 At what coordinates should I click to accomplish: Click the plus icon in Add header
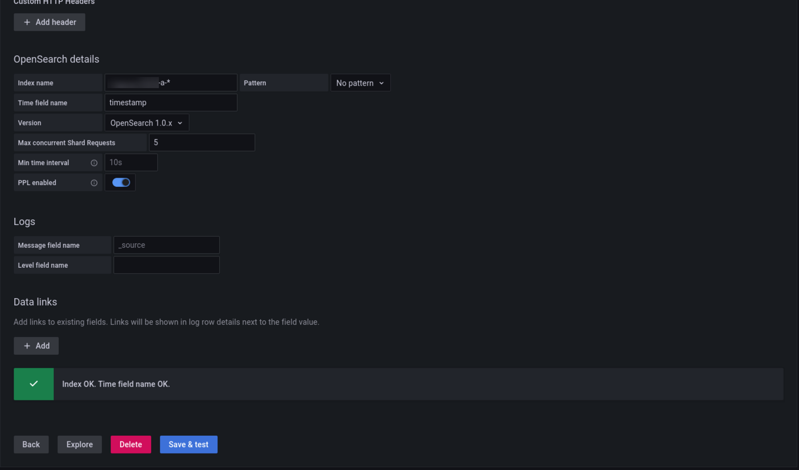[x=27, y=22]
